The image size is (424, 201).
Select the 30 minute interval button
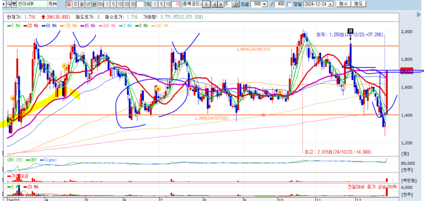[x=133, y=4]
